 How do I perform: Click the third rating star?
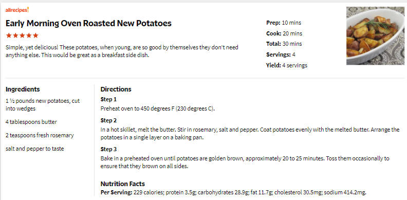[22, 35]
